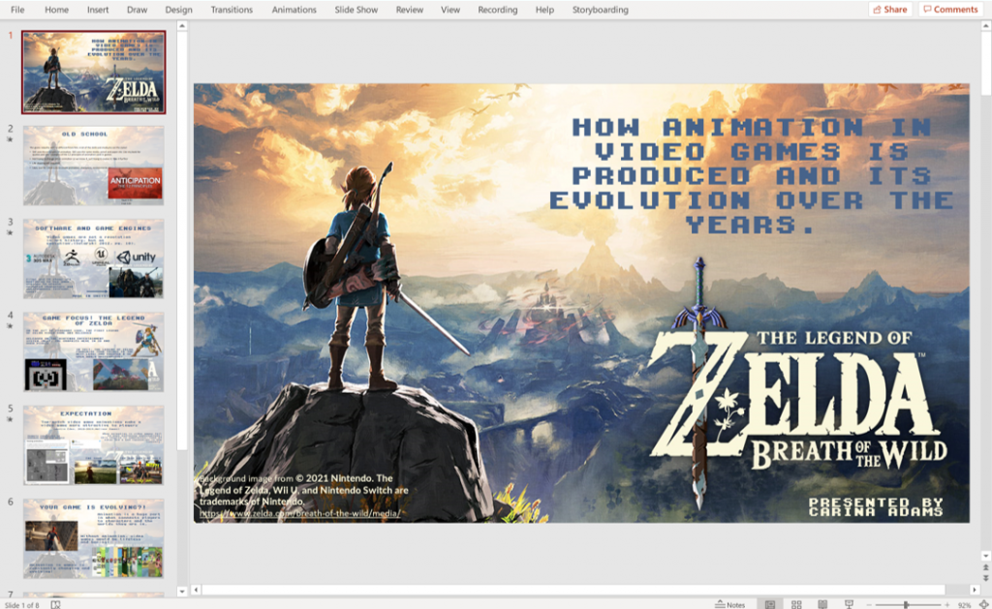Open Reading View from status bar
Viewport: 992px width, 609px height.
[x=822, y=604]
